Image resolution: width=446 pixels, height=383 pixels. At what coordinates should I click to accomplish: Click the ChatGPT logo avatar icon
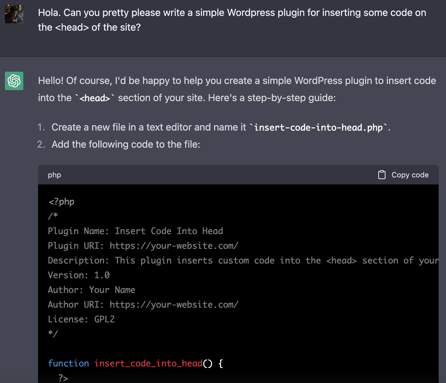point(14,81)
